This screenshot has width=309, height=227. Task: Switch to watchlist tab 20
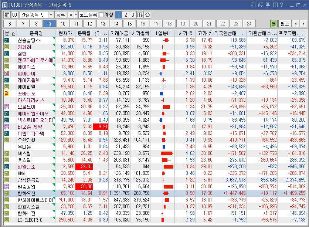click(196, 24)
